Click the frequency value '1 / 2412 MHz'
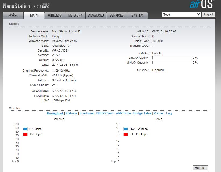The width and height of the screenshot is (221, 172). pyautogui.click(x=61, y=71)
